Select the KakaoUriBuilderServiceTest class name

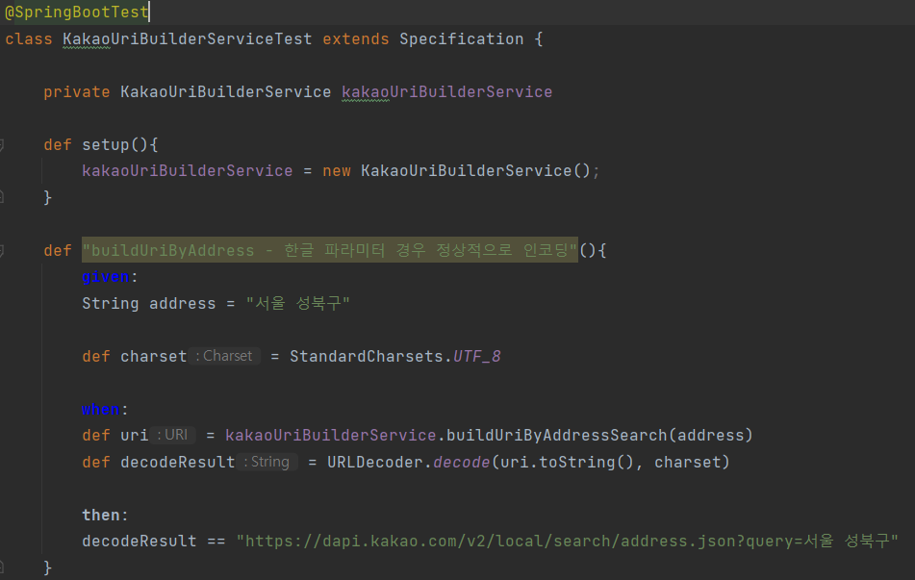[188, 39]
